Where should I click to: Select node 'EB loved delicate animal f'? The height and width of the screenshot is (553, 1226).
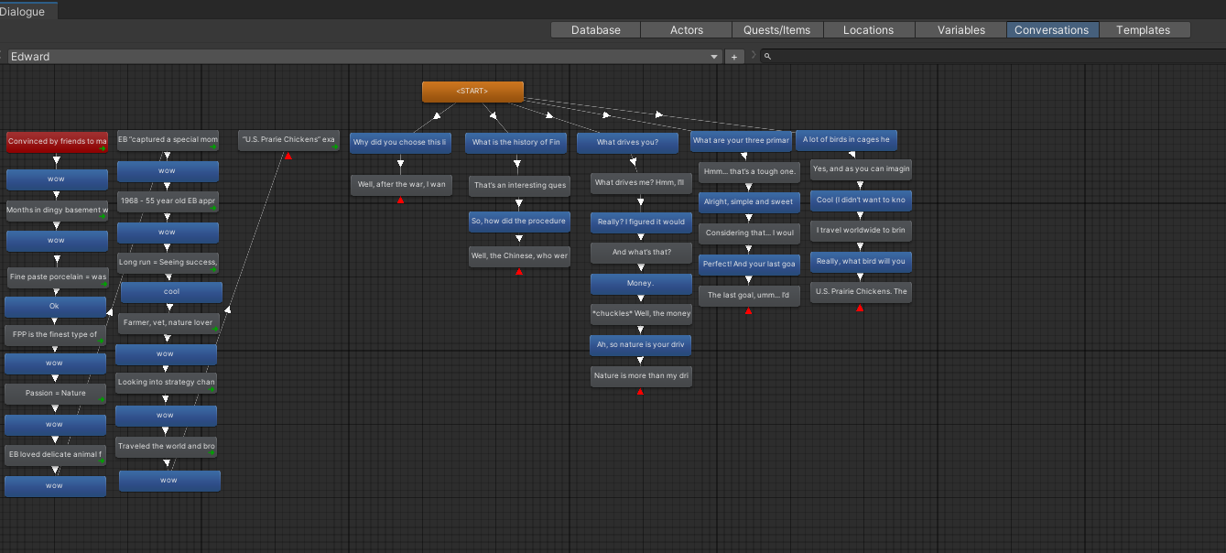[55, 454]
